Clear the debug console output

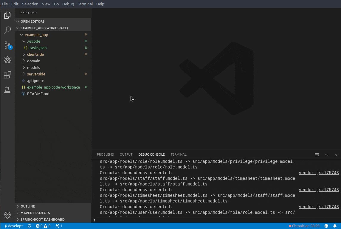click(317, 155)
